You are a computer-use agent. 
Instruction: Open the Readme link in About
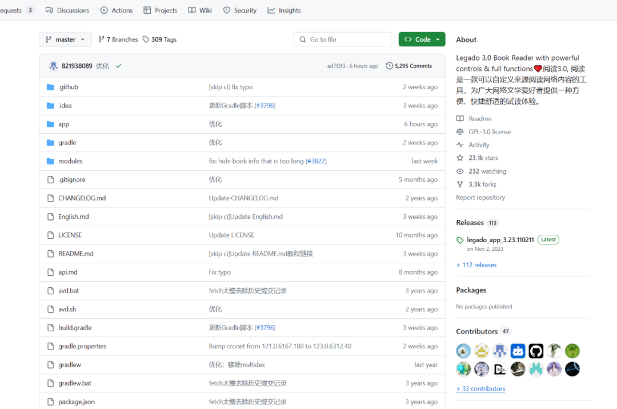coord(480,118)
